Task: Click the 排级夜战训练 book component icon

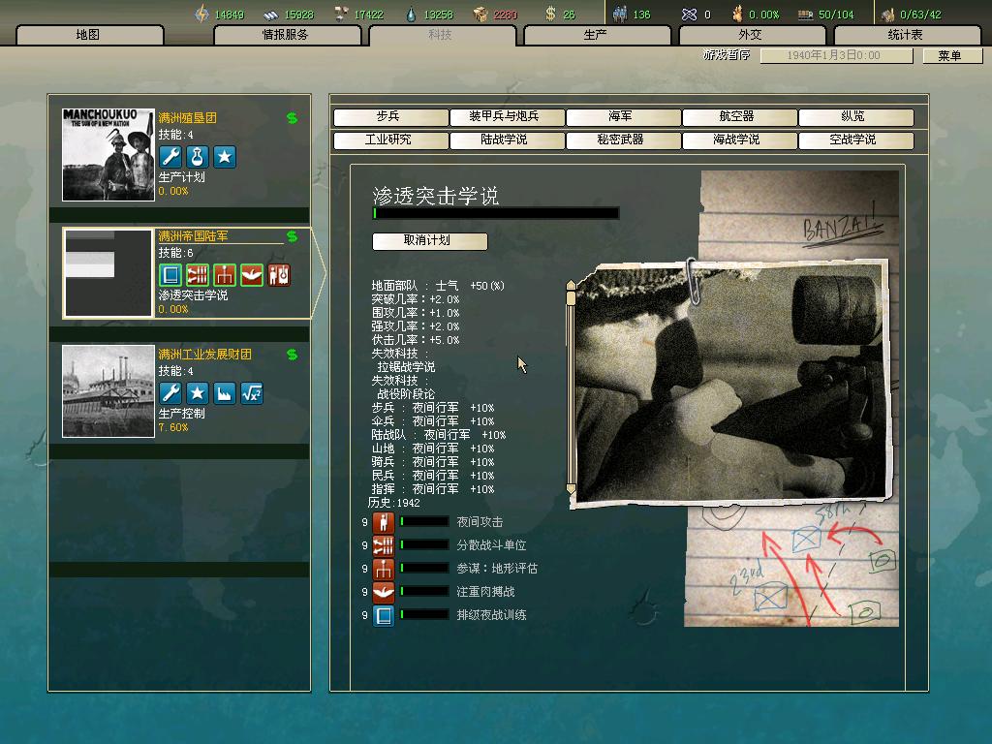Action: 384,615
